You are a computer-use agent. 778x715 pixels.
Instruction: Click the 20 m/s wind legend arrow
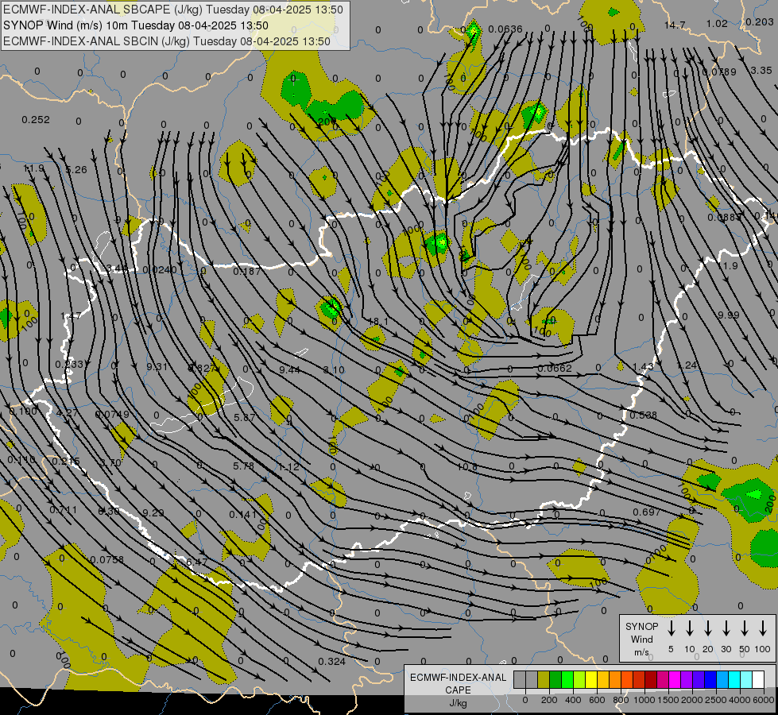pos(707,628)
